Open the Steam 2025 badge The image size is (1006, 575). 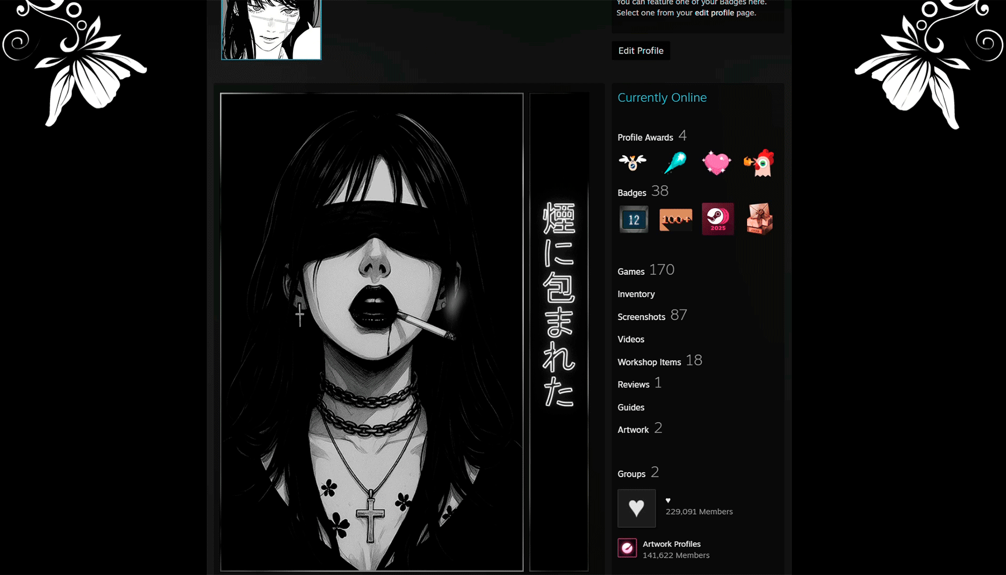pyautogui.click(x=718, y=219)
